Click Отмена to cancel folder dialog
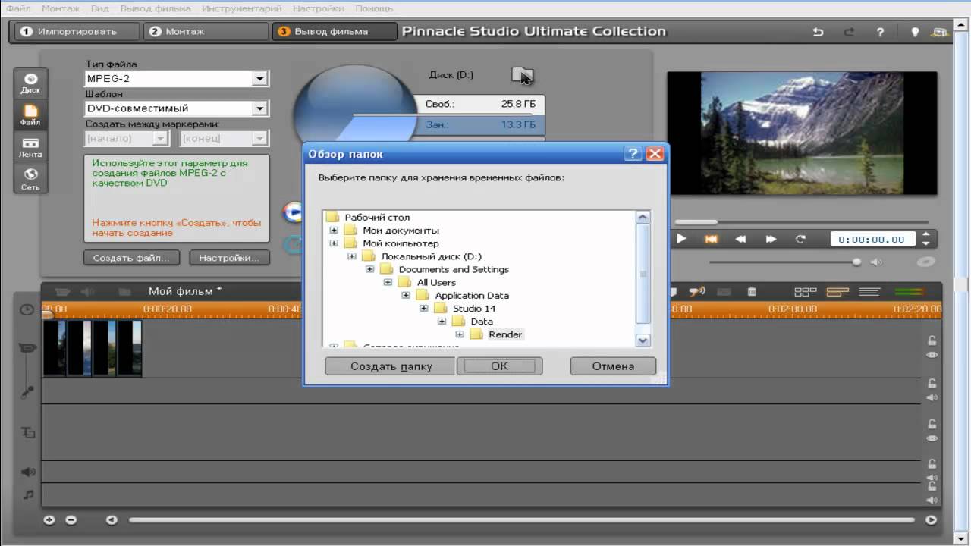This screenshot has width=971, height=546. (613, 366)
